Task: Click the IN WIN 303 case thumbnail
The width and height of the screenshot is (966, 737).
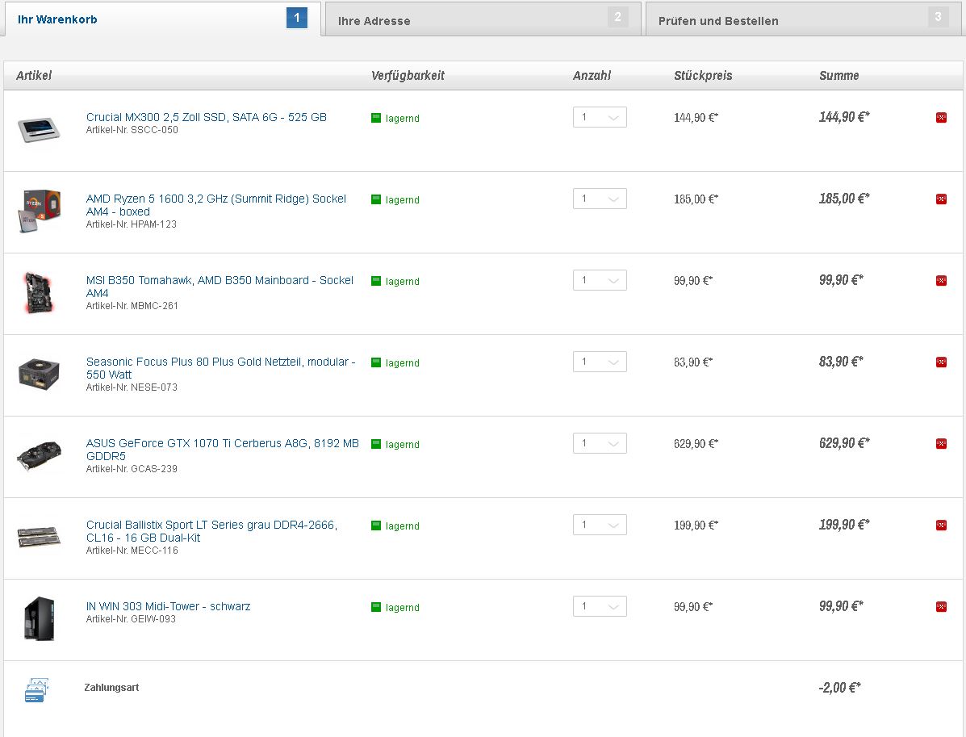Action: coord(39,618)
